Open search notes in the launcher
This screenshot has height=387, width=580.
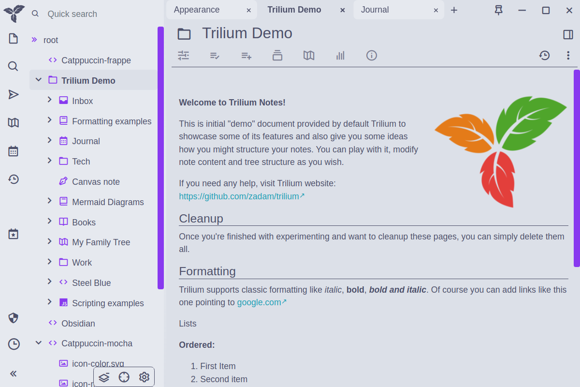(x=14, y=66)
